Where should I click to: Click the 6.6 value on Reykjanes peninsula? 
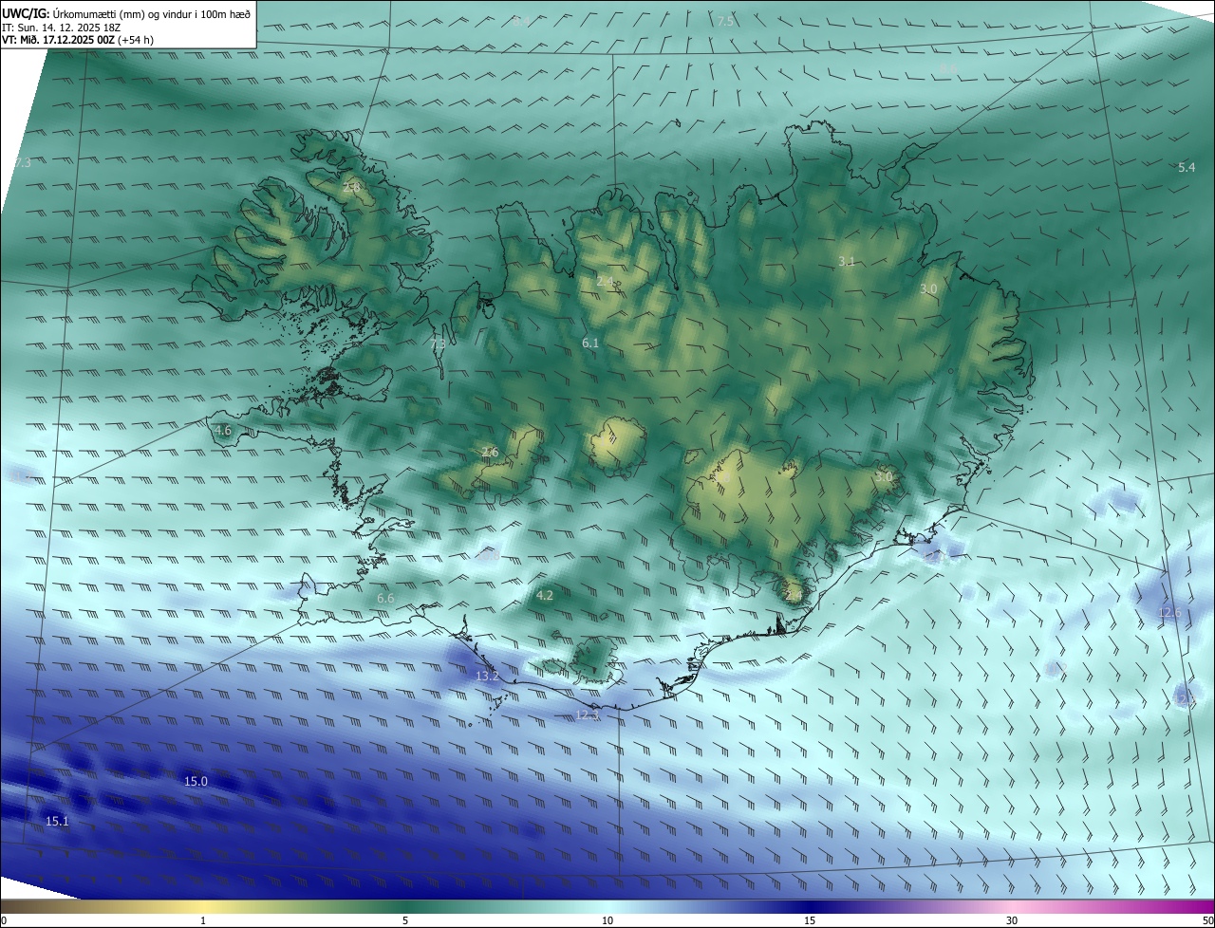point(385,598)
